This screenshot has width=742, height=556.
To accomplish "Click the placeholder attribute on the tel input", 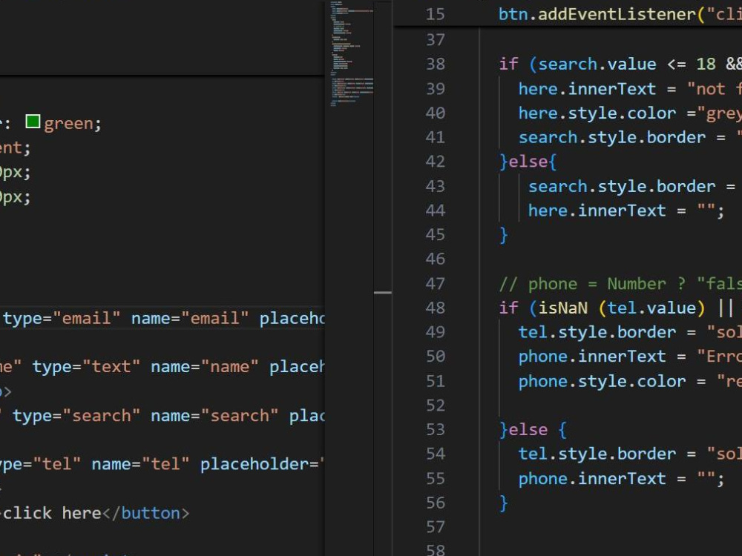I will tap(262, 464).
